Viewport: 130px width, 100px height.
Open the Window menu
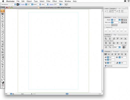(68, 1)
